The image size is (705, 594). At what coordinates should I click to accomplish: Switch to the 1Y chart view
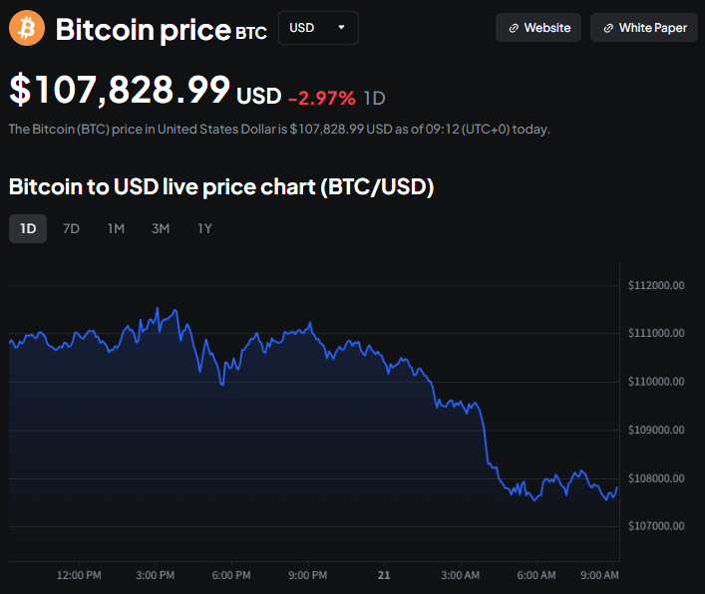(x=204, y=228)
